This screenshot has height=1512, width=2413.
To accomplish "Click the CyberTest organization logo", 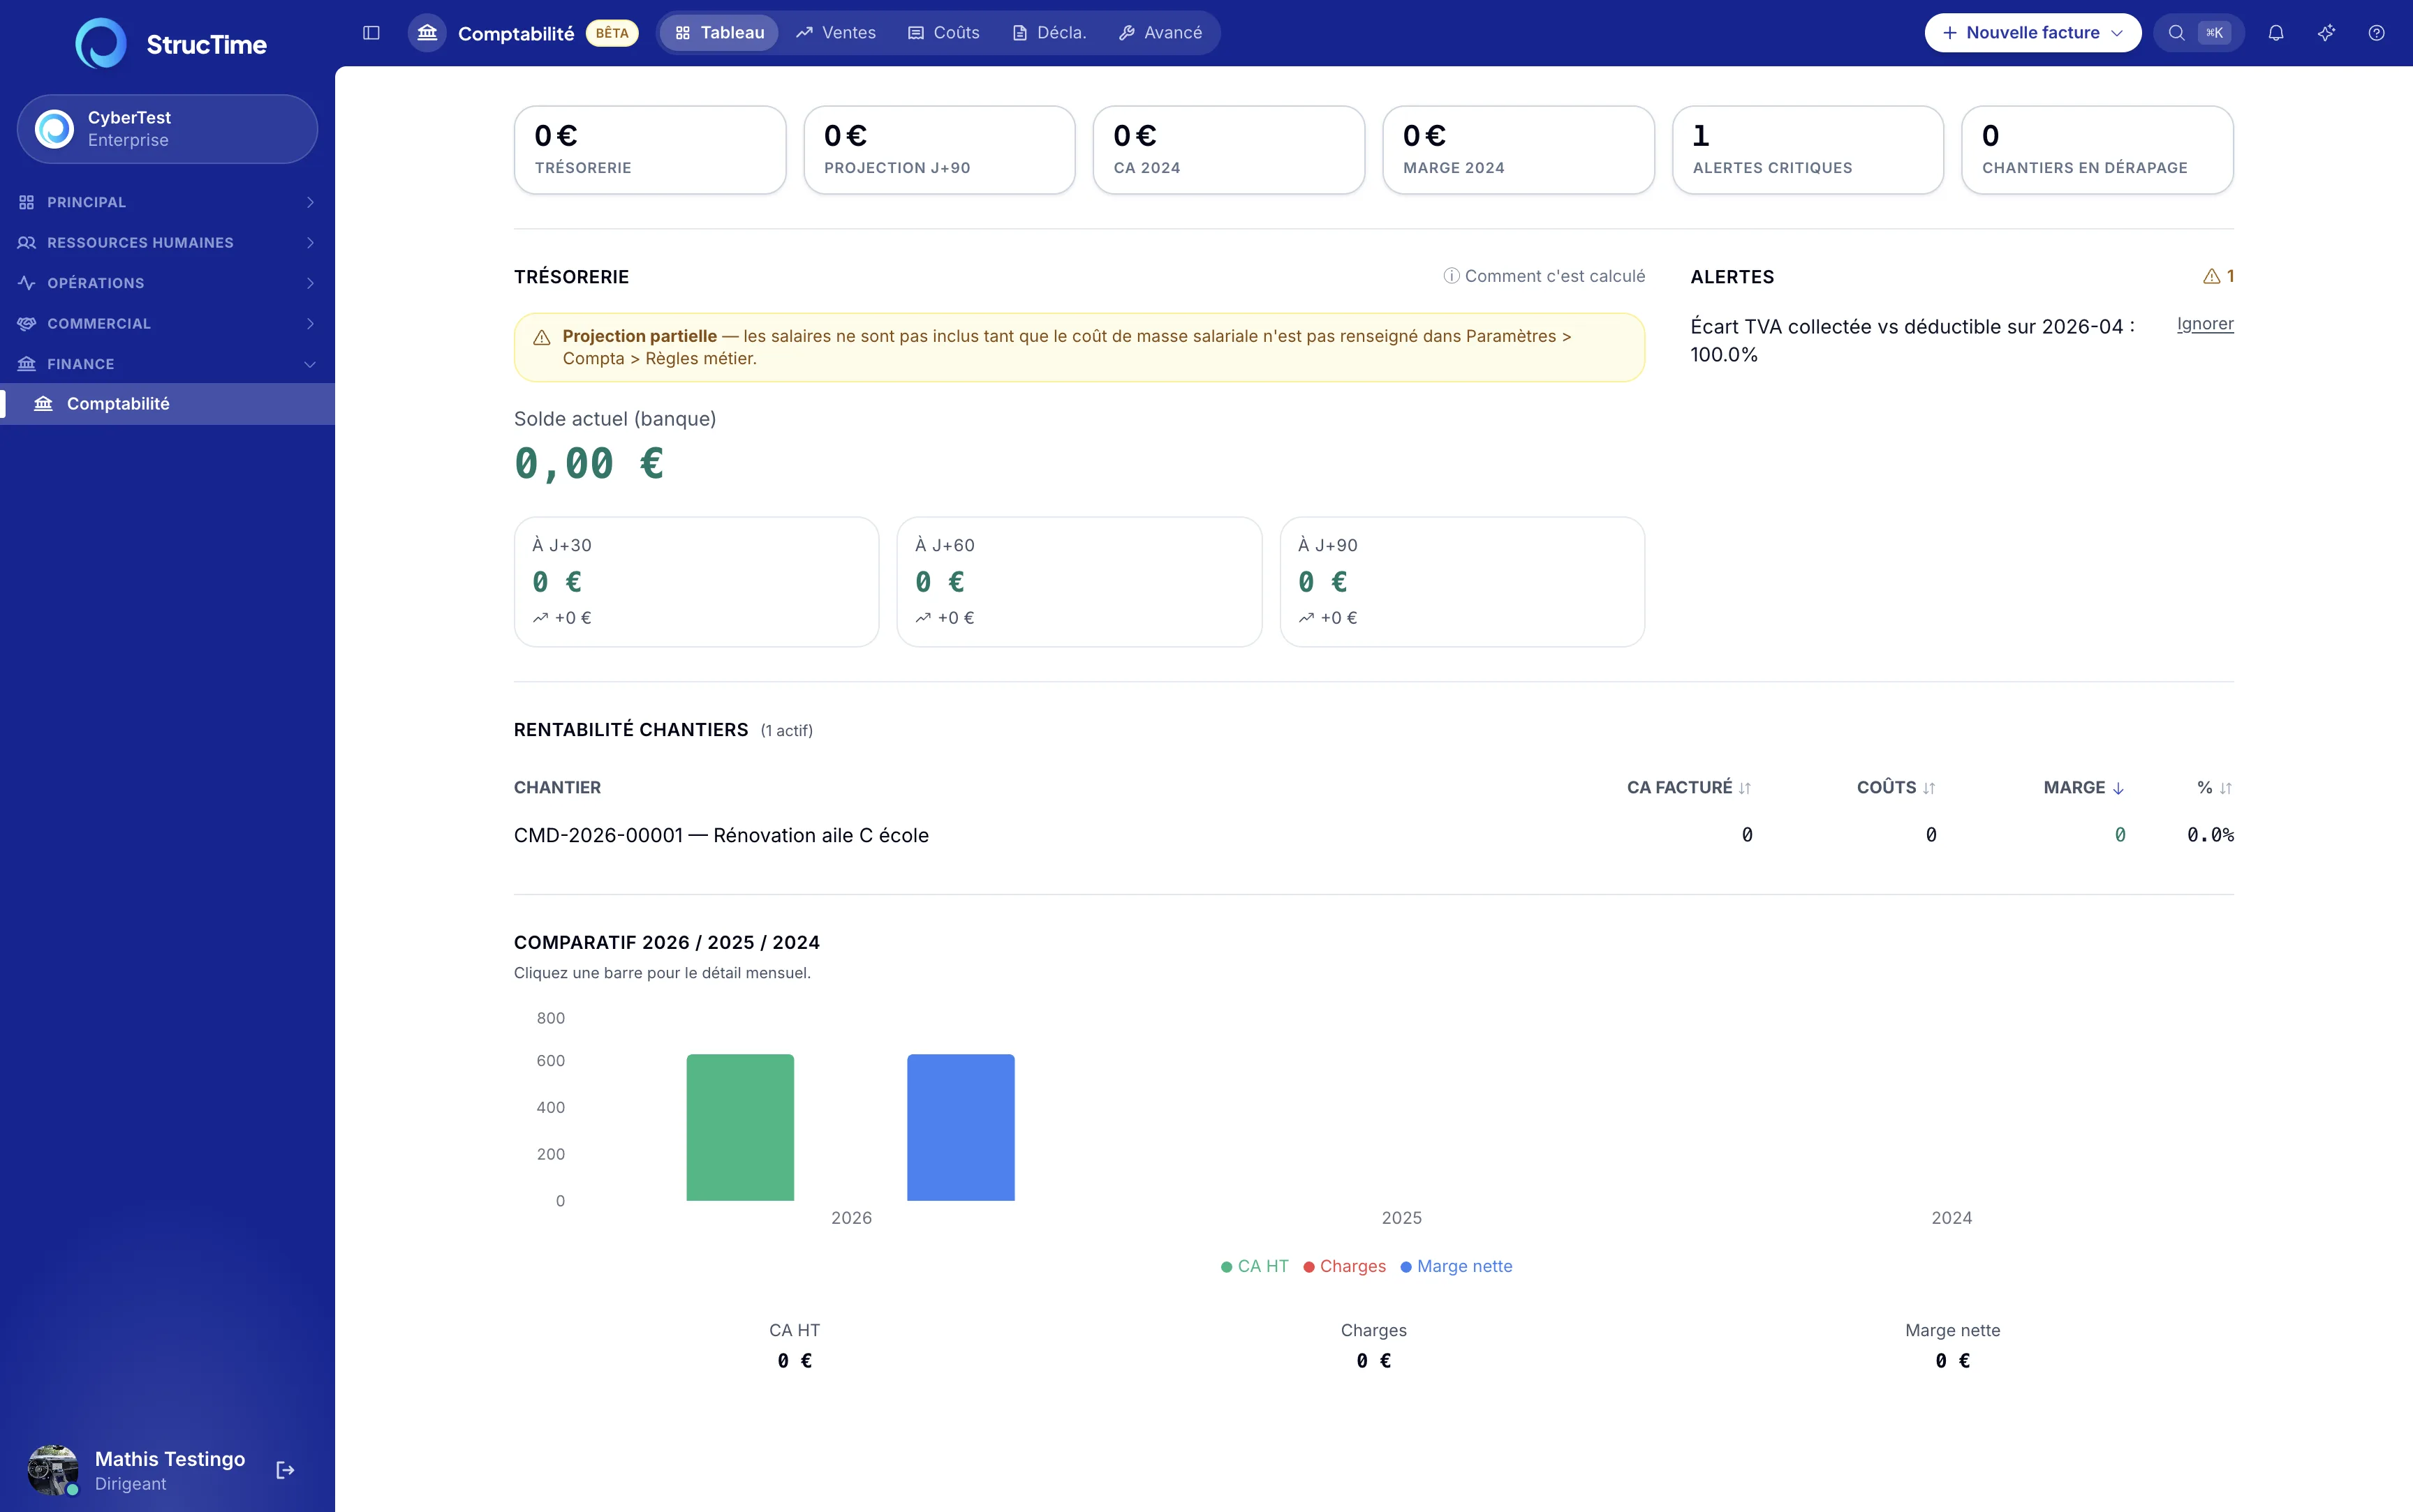I will (x=54, y=129).
